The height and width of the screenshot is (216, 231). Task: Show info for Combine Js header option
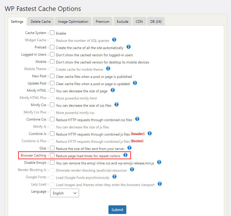coord(150,133)
